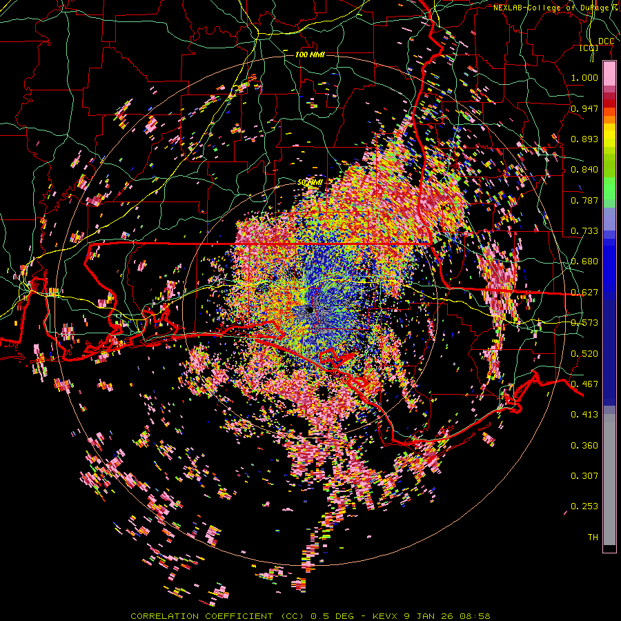The width and height of the screenshot is (621, 621).
Task: Select the 0.947 legend value
Action: click(584, 108)
